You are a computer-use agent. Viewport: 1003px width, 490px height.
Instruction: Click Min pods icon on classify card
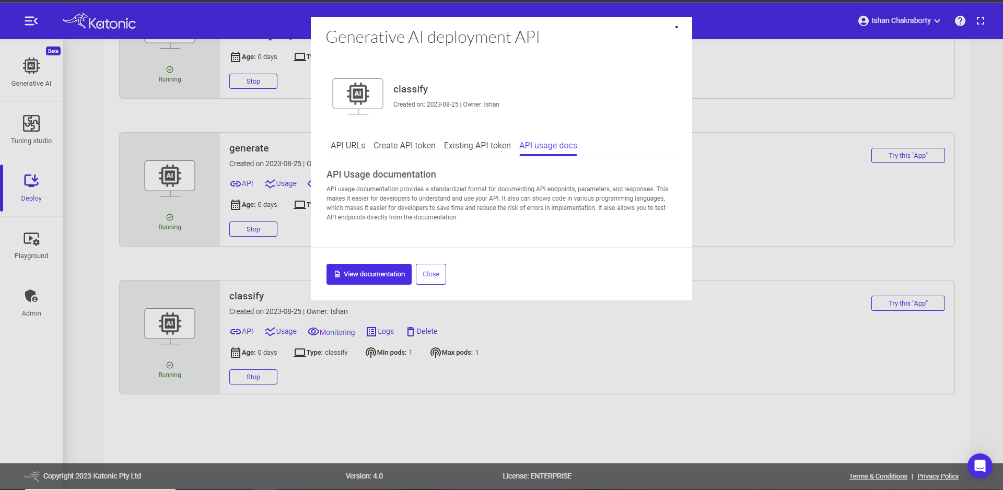pyautogui.click(x=371, y=353)
